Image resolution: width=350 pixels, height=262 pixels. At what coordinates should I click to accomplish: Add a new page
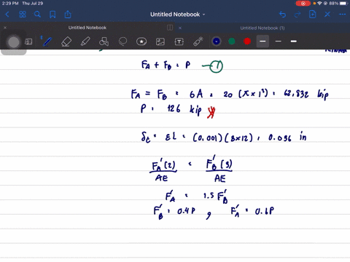[313, 15]
